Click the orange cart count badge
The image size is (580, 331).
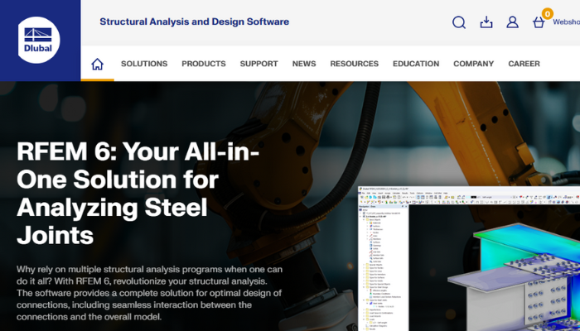point(547,13)
